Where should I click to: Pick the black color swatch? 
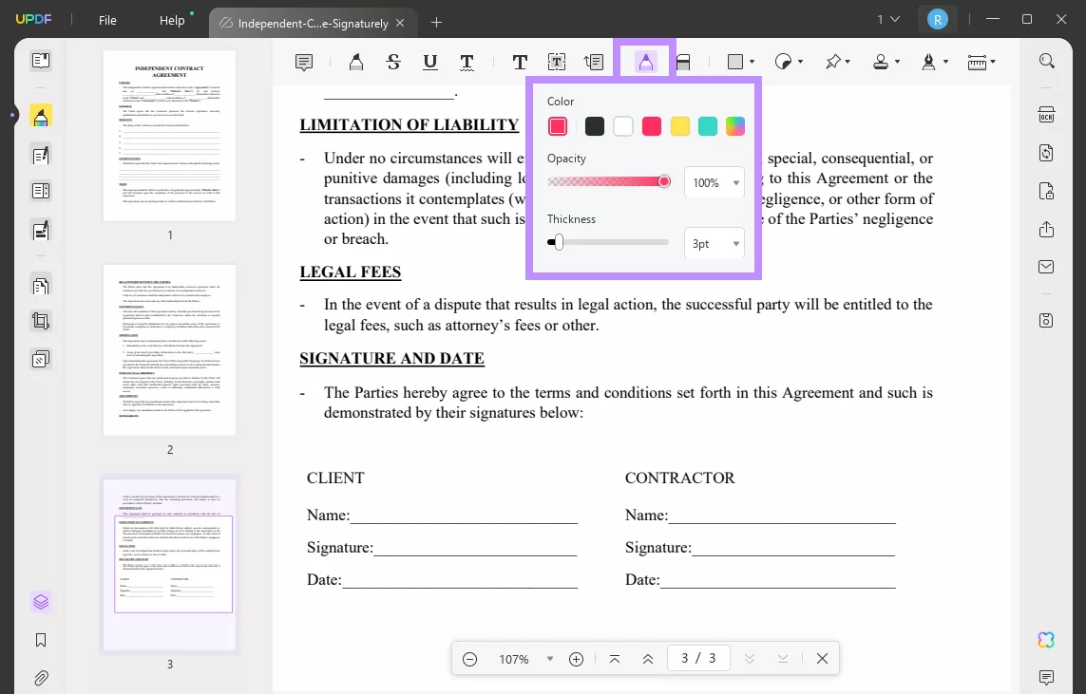(x=594, y=126)
